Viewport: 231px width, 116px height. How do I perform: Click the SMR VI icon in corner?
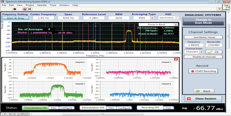coord(226,7)
